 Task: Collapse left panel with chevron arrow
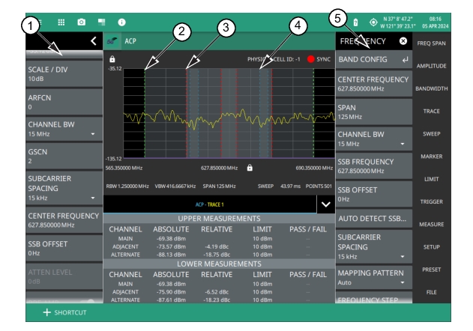click(x=93, y=40)
